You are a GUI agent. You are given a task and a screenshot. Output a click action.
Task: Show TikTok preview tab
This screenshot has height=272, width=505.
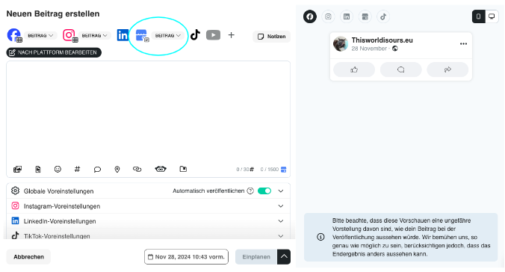[383, 16]
